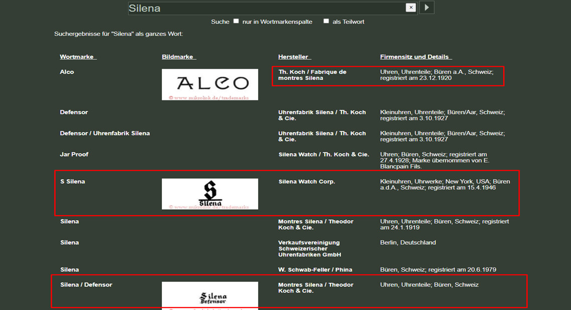Select the 'S Silena' word mark
The image size is (571, 310).
[x=73, y=182]
